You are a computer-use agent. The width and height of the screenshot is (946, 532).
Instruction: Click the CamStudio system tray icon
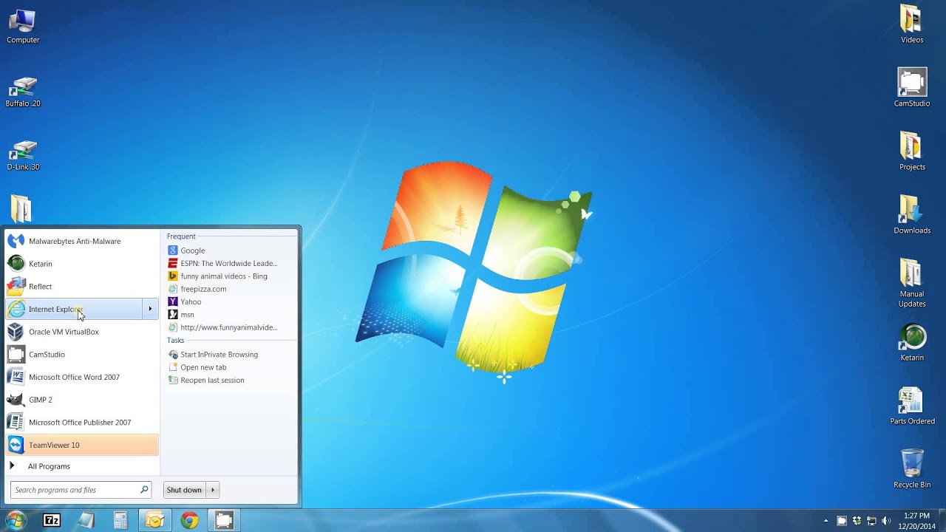pyautogui.click(x=842, y=521)
